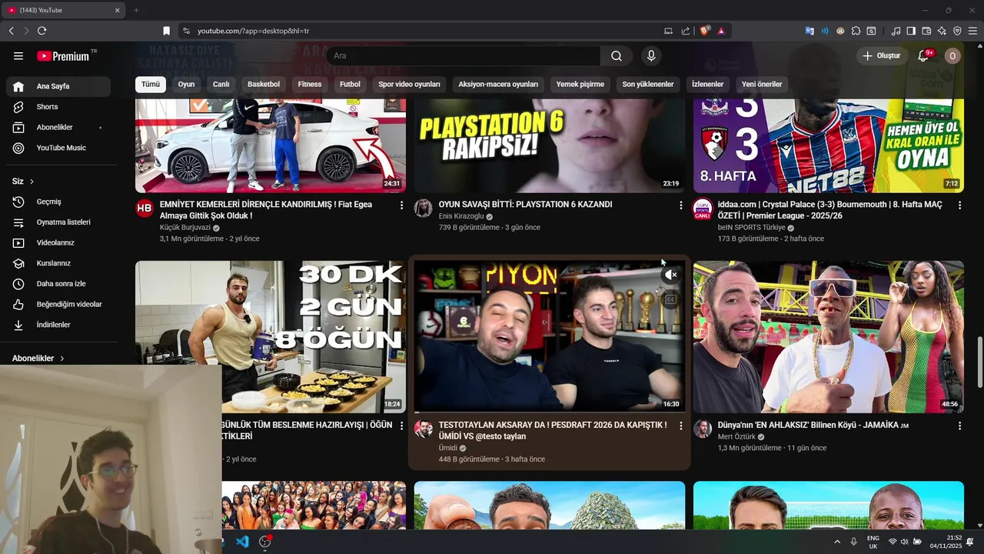Open the YouTube hamburger guide menu

pos(18,56)
